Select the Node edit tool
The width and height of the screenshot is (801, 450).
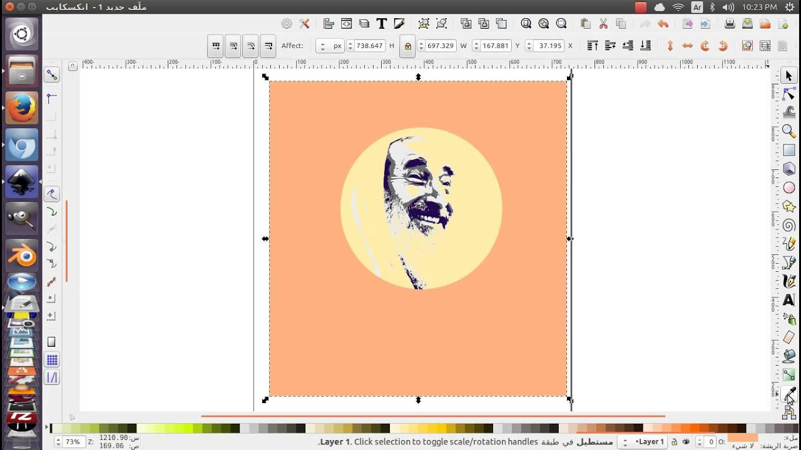tap(788, 94)
